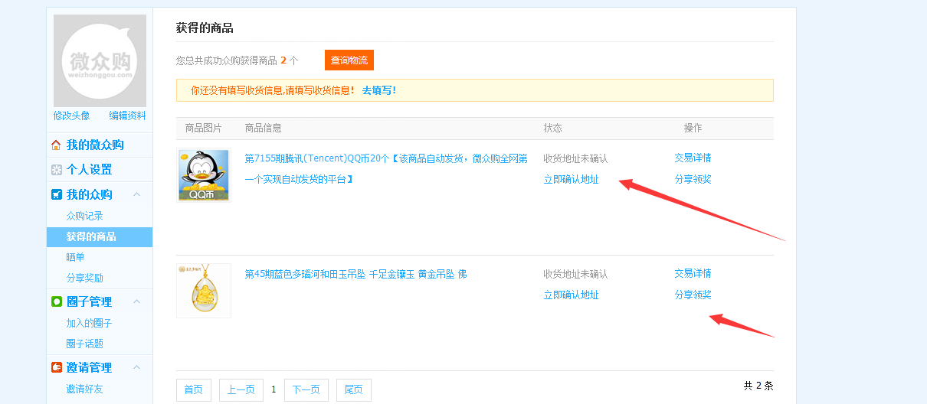Collapse the 邀请管理 section chevron
The height and width of the screenshot is (404, 927).
pyautogui.click(x=137, y=367)
